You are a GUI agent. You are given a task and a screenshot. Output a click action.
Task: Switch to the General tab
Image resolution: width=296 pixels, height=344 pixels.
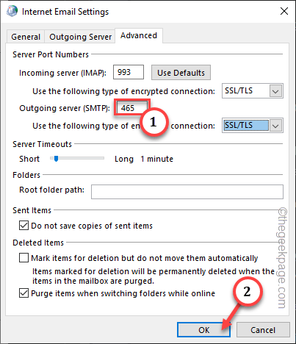[26, 37]
